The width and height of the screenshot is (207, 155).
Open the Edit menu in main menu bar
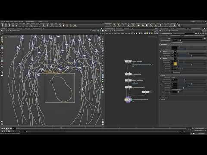(4, 22)
